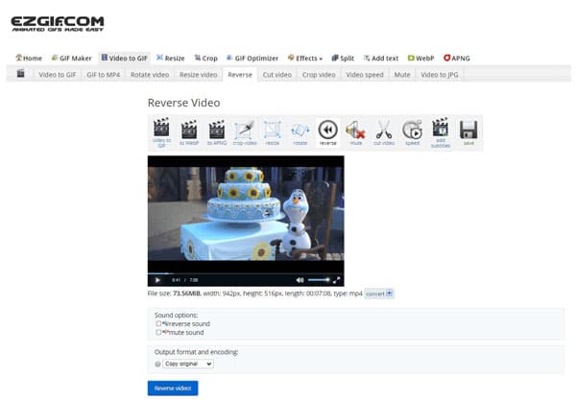Seek on the video progress bar

pyautogui.click(x=246, y=273)
